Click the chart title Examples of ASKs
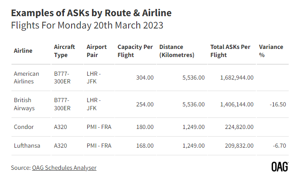Screen dimensions: 307x180 click(91, 13)
